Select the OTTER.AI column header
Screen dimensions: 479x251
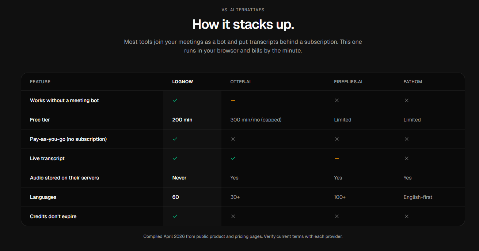(x=240, y=82)
